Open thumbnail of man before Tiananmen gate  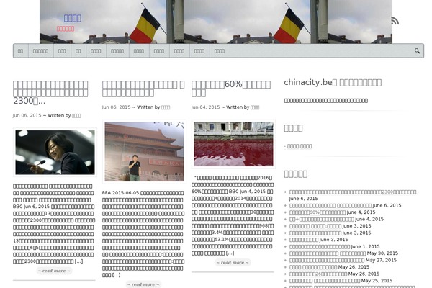[x=144, y=152]
